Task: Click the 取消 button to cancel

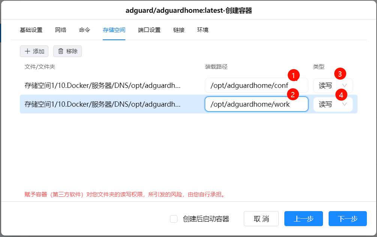Action: 261,219
